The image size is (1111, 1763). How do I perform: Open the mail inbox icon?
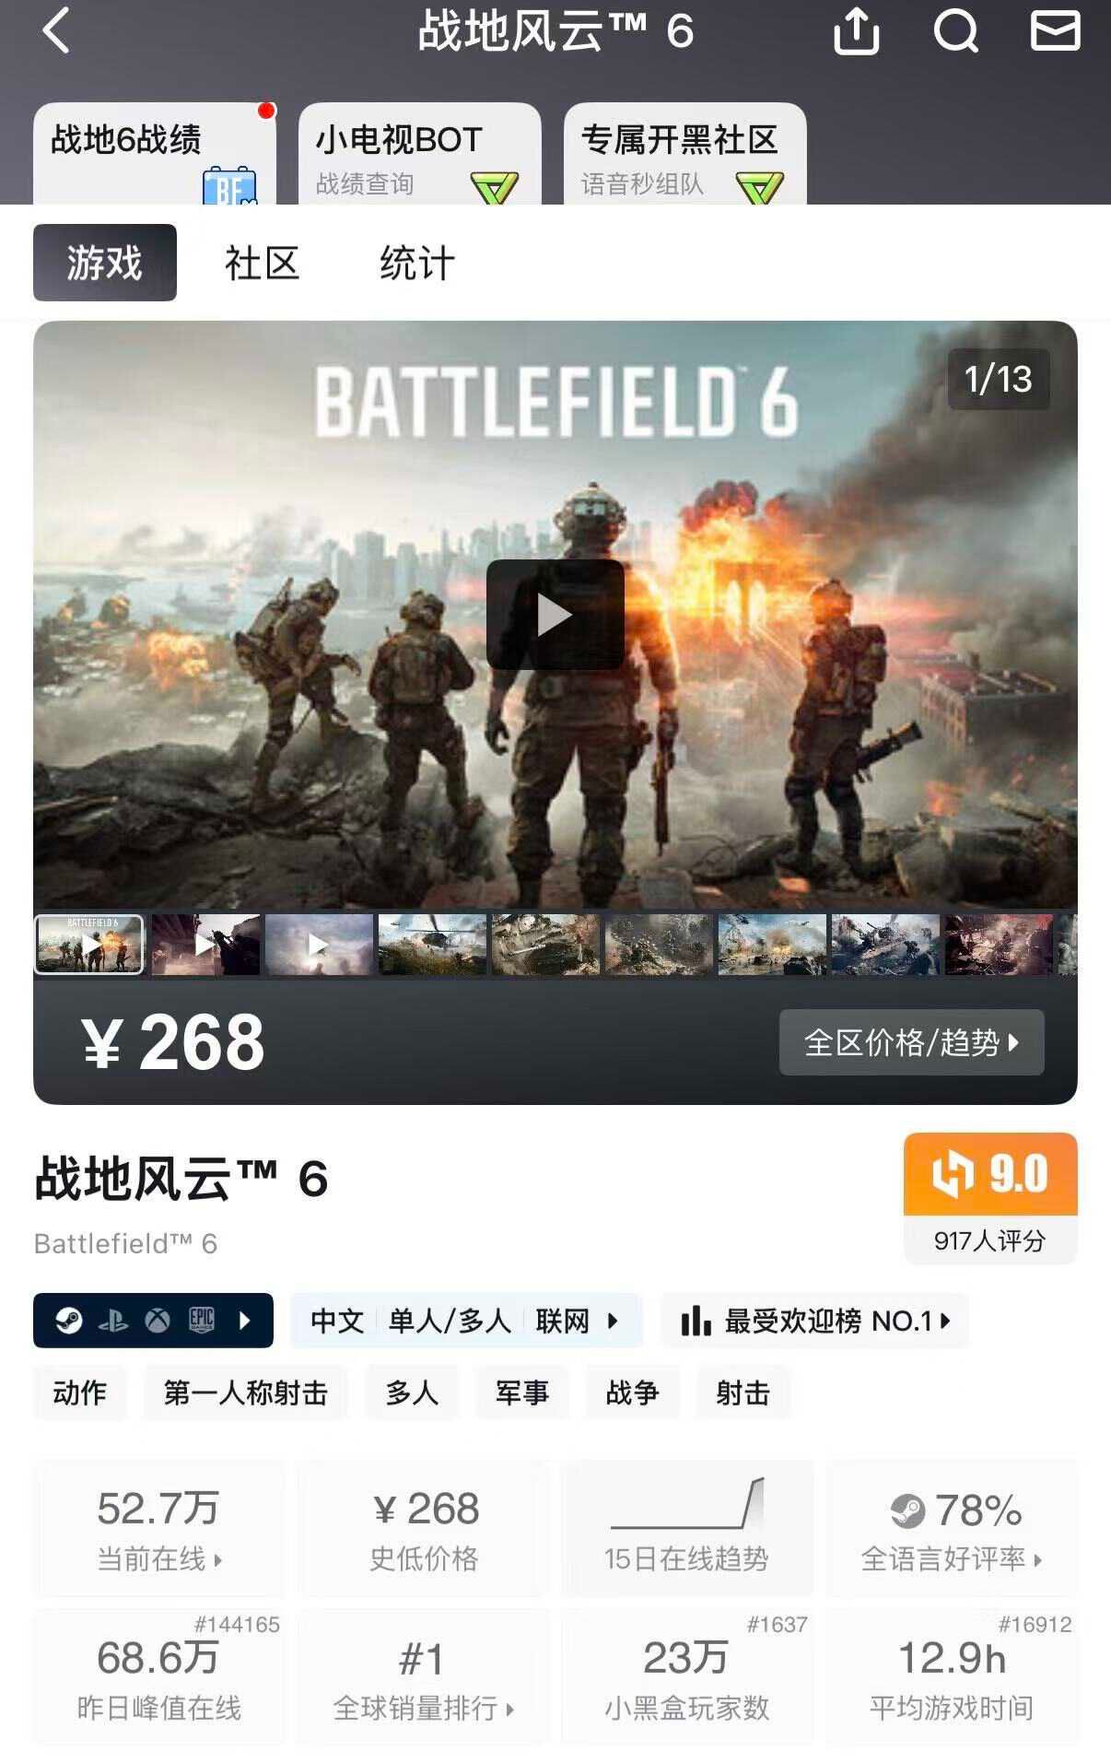(x=1054, y=30)
